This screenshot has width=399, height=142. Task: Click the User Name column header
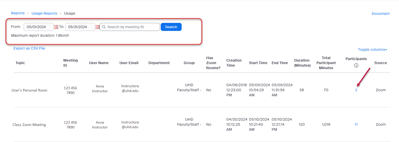click(99, 63)
